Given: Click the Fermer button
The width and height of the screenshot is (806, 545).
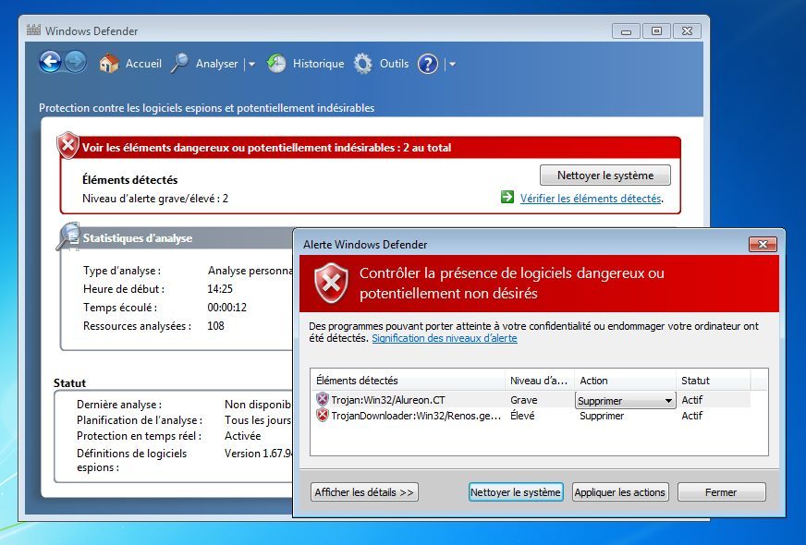Looking at the screenshot, I should click(x=721, y=492).
